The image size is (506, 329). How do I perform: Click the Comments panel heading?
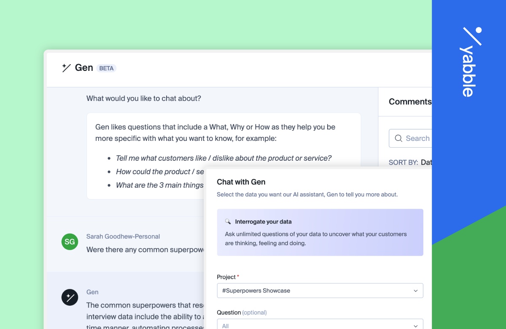tap(410, 102)
